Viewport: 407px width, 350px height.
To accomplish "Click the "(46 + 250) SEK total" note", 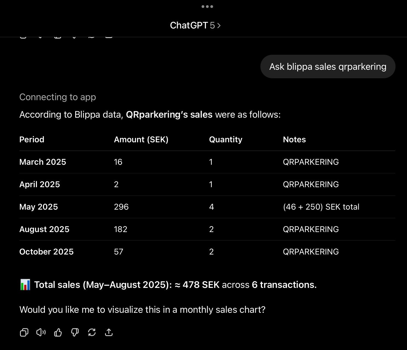I will pyautogui.click(x=321, y=207).
